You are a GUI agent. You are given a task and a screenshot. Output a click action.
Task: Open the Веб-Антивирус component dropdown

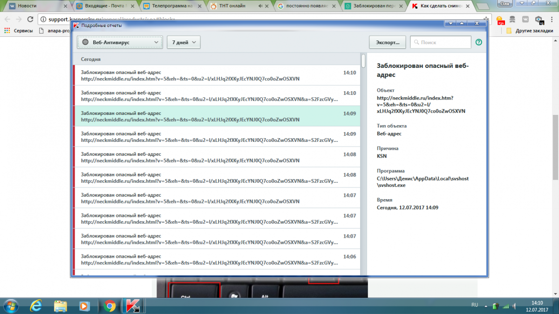click(120, 42)
